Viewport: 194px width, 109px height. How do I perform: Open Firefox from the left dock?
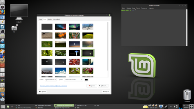point(2,12)
